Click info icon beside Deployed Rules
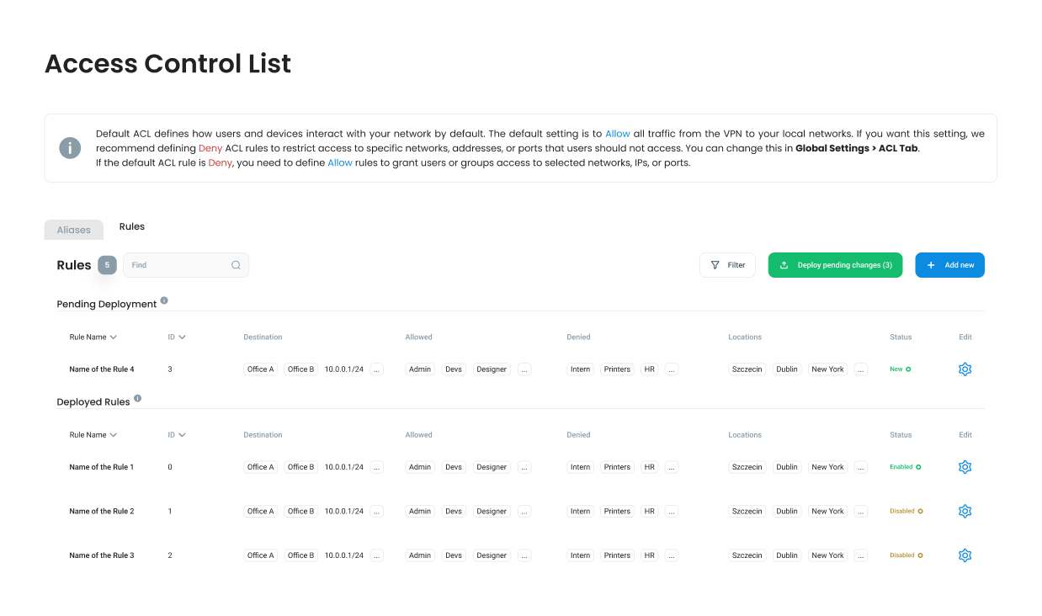Image resolution: width=1042 pixels, height=616 pixels. coord(137,399)
